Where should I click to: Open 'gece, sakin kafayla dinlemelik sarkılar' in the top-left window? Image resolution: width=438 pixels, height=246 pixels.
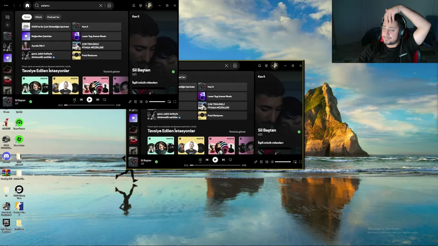click(46, 55)
